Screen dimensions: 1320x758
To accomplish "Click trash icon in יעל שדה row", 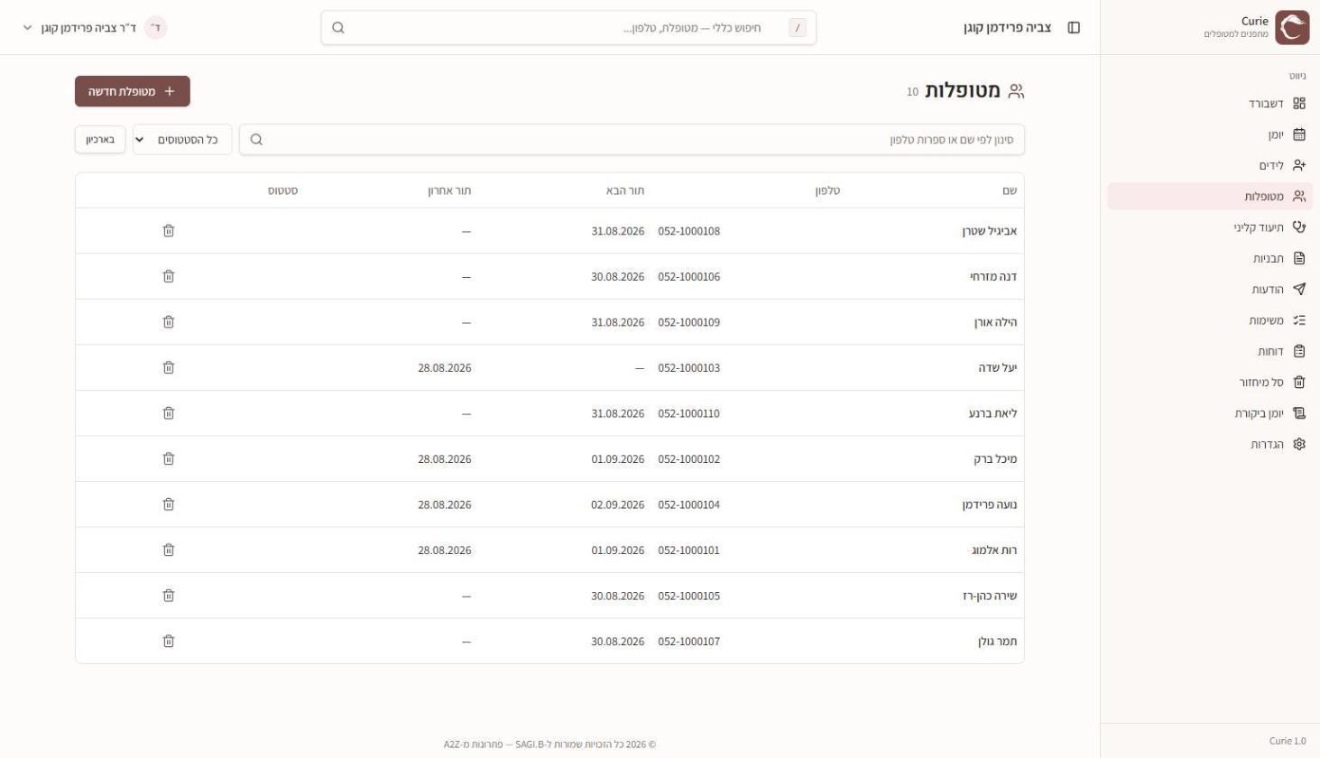I will (169, 368).
